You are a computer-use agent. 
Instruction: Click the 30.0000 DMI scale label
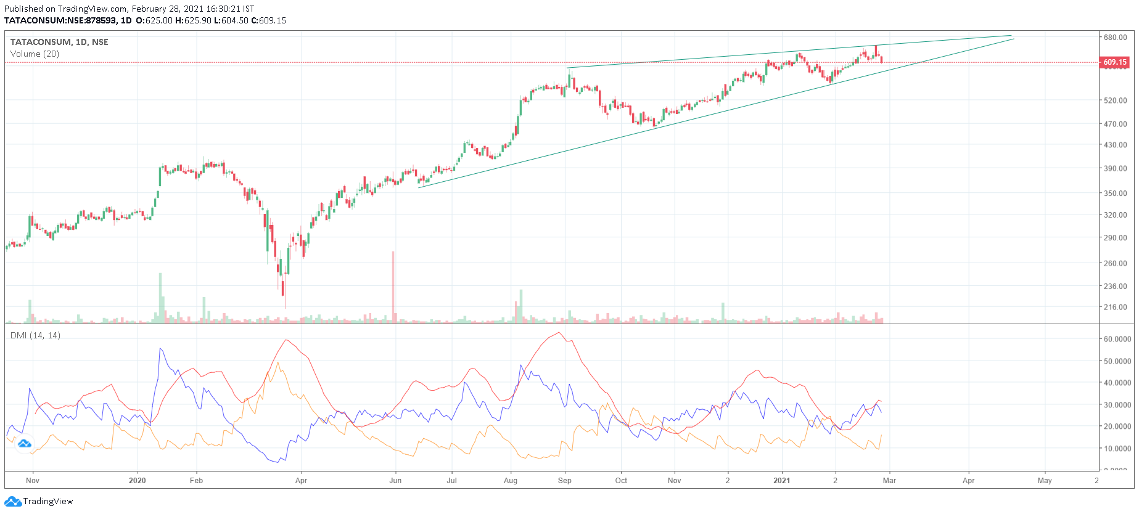pos(1117,405)
